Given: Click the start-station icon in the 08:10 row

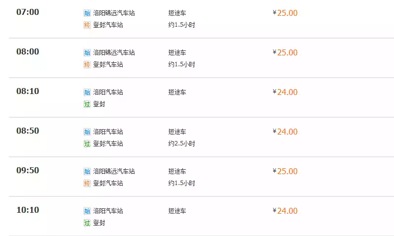Looking at the screenshot, I should click(x=87, y=92).
